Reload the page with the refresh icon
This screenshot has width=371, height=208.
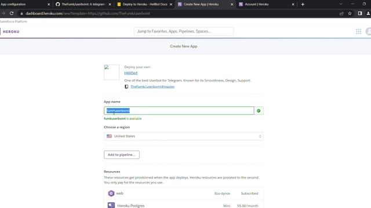point(12,13)
